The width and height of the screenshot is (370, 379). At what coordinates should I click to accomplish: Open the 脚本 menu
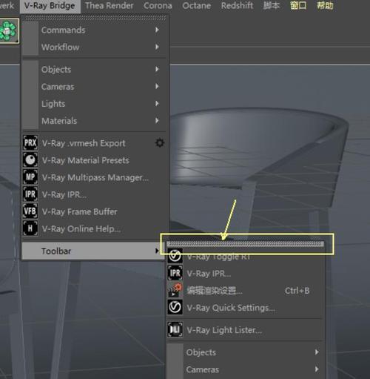[x=272, y=5]
